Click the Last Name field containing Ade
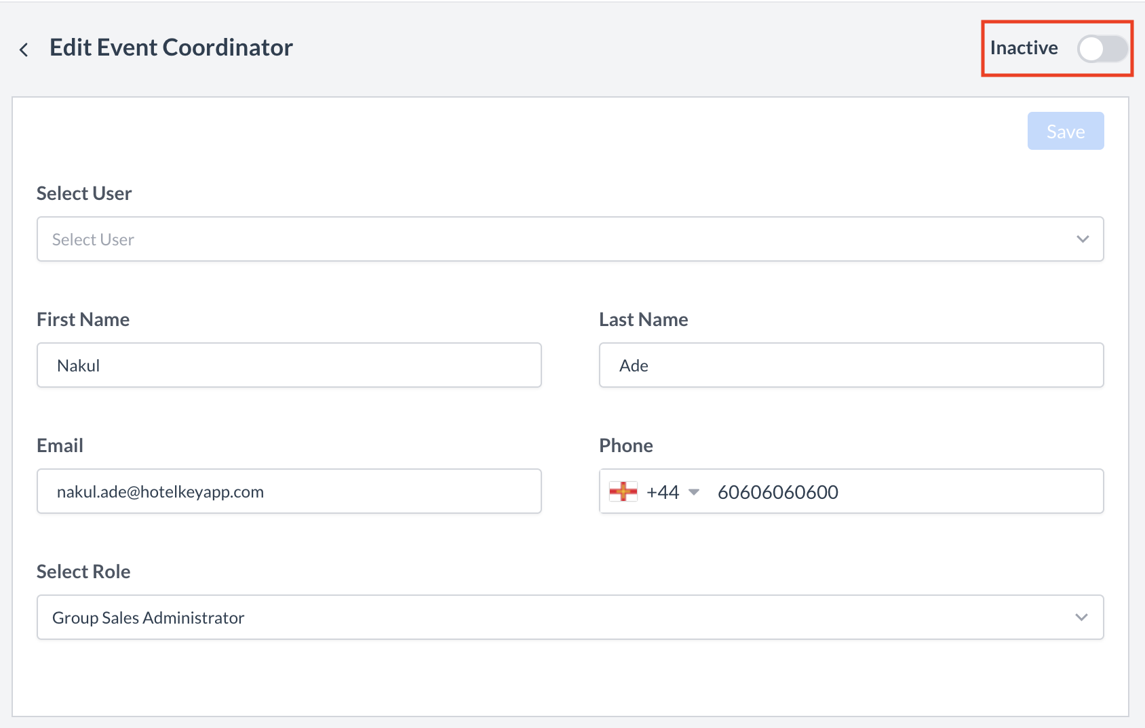 point(851,365)
